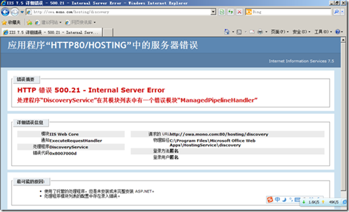Expand the 网页快讯库 dropdown arrow
This screenshot has height=212, width=349.
click(x=95, y=23)
